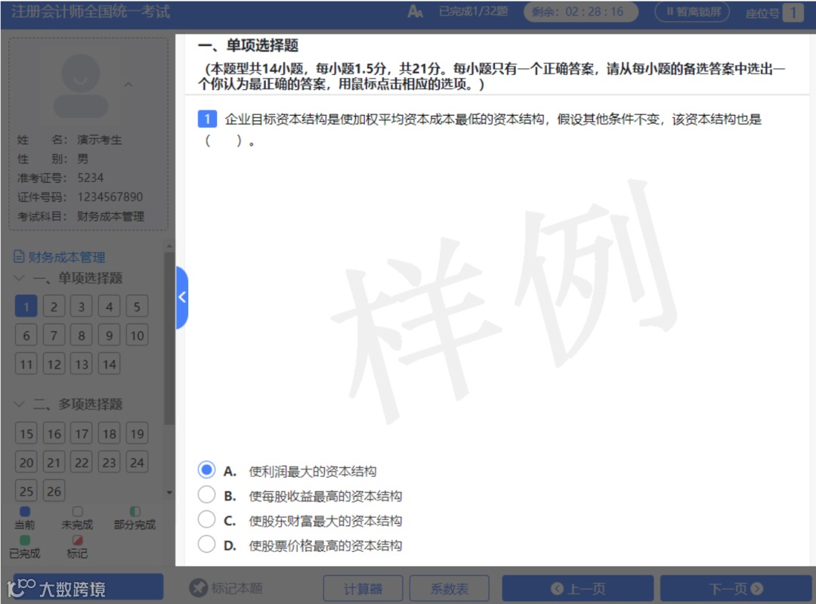
Task: Go to next page 下一页
Action: [736, 588]
